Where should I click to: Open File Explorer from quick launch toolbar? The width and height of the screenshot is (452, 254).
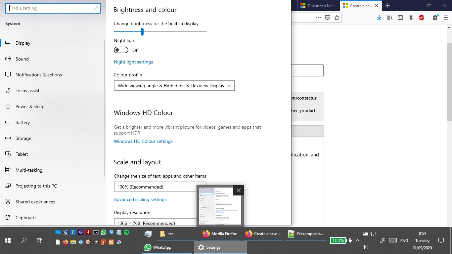(73, 242)
